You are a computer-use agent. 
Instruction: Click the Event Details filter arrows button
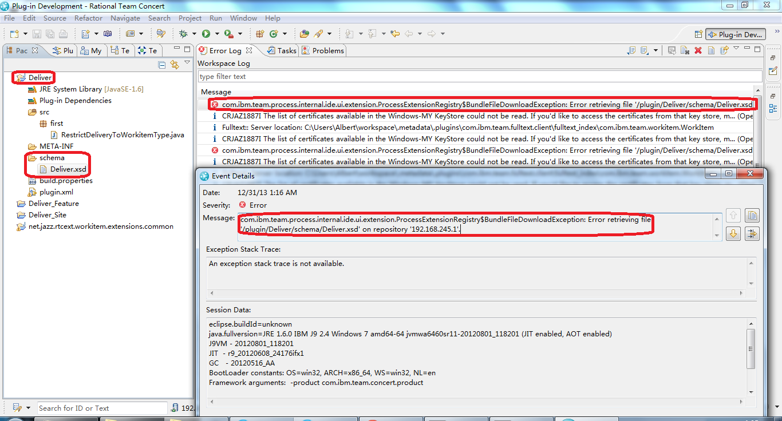[752, 233]
